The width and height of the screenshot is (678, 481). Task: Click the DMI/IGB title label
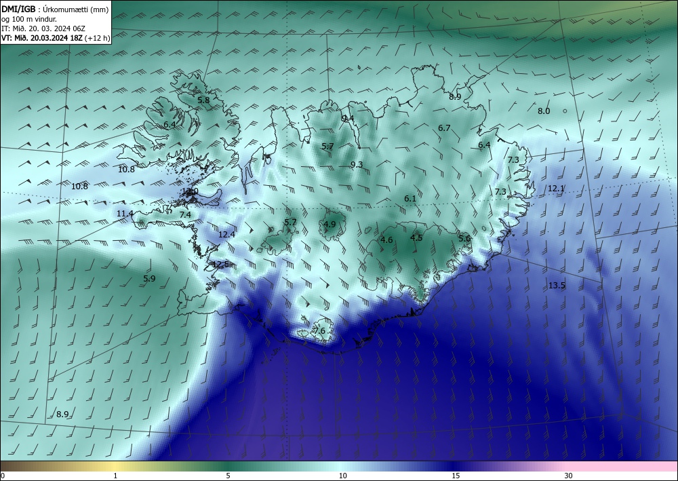pos(18,9)
